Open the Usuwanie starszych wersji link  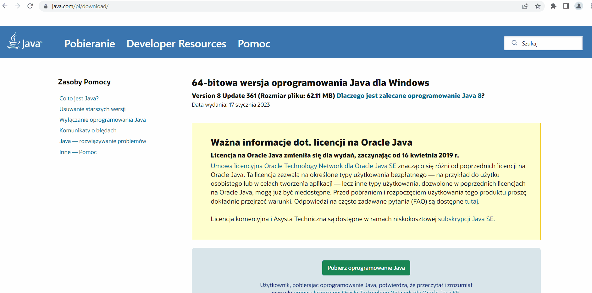pos(92,109)
